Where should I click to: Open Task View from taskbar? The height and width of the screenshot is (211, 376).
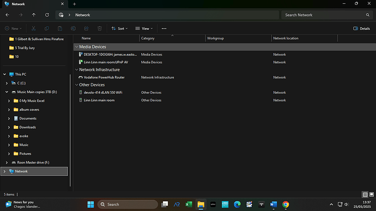(x=165, y=204)
